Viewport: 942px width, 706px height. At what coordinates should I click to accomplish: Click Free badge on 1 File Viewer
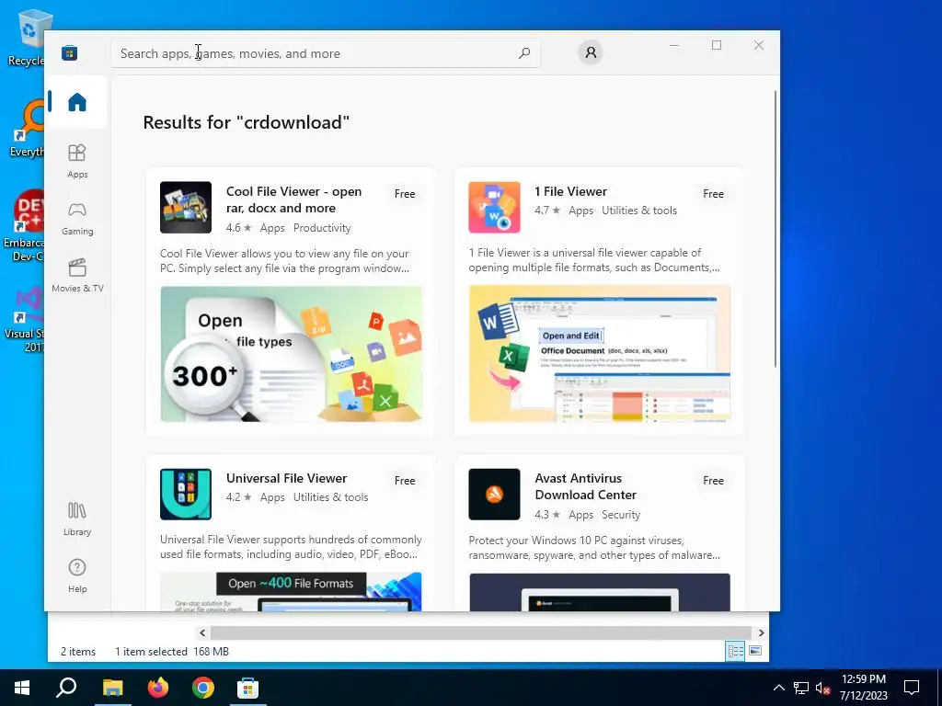713,194
